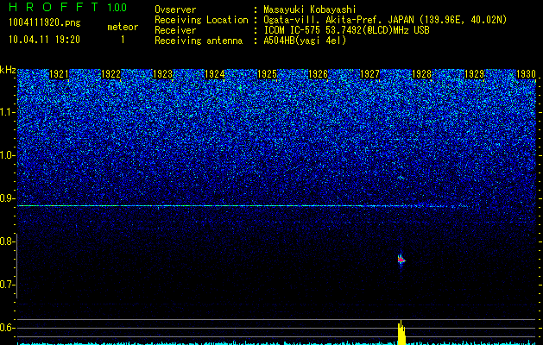Click the 1.1 kHz axis label

click(8, 112)
